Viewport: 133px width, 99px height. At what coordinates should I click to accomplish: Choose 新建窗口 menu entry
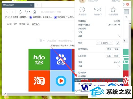(x=99, y=21)
